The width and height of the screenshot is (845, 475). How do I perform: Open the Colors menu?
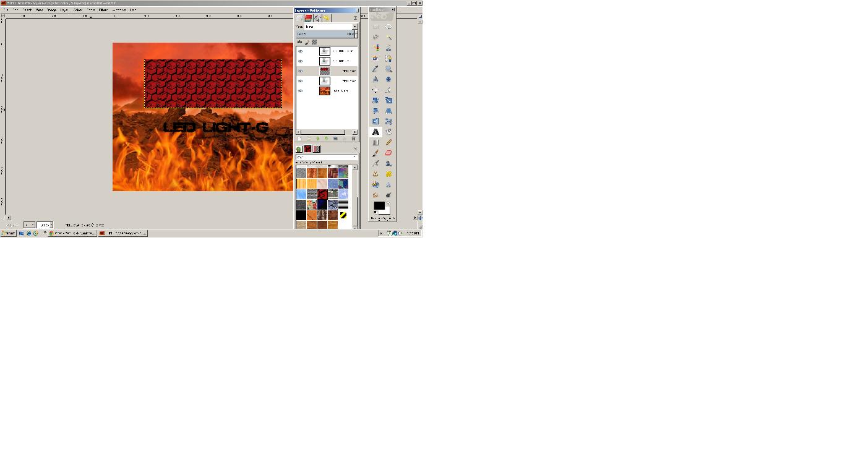coord(78,10)
